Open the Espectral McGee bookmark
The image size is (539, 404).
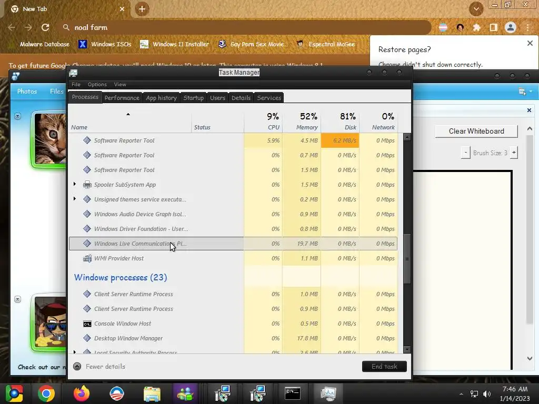tap(326, 44)
